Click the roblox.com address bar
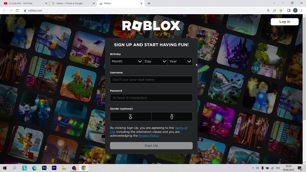The width and height of the screenshot is (306, 172). point(144,10)
